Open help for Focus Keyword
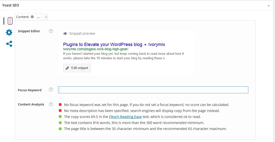The height and width of the screenshot is (142, 275). pos(51,89)
